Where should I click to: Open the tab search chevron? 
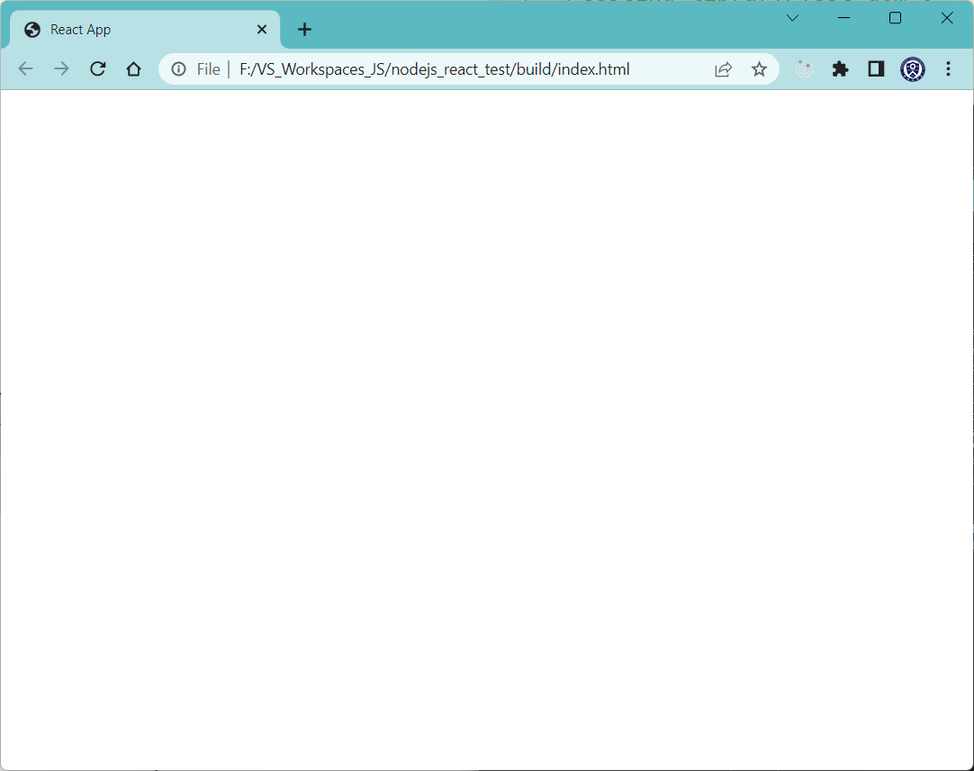click(x=792, y=18)
